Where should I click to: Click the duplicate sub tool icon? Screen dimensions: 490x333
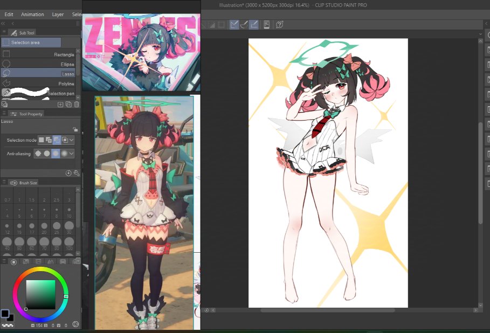tap(68, 105)
